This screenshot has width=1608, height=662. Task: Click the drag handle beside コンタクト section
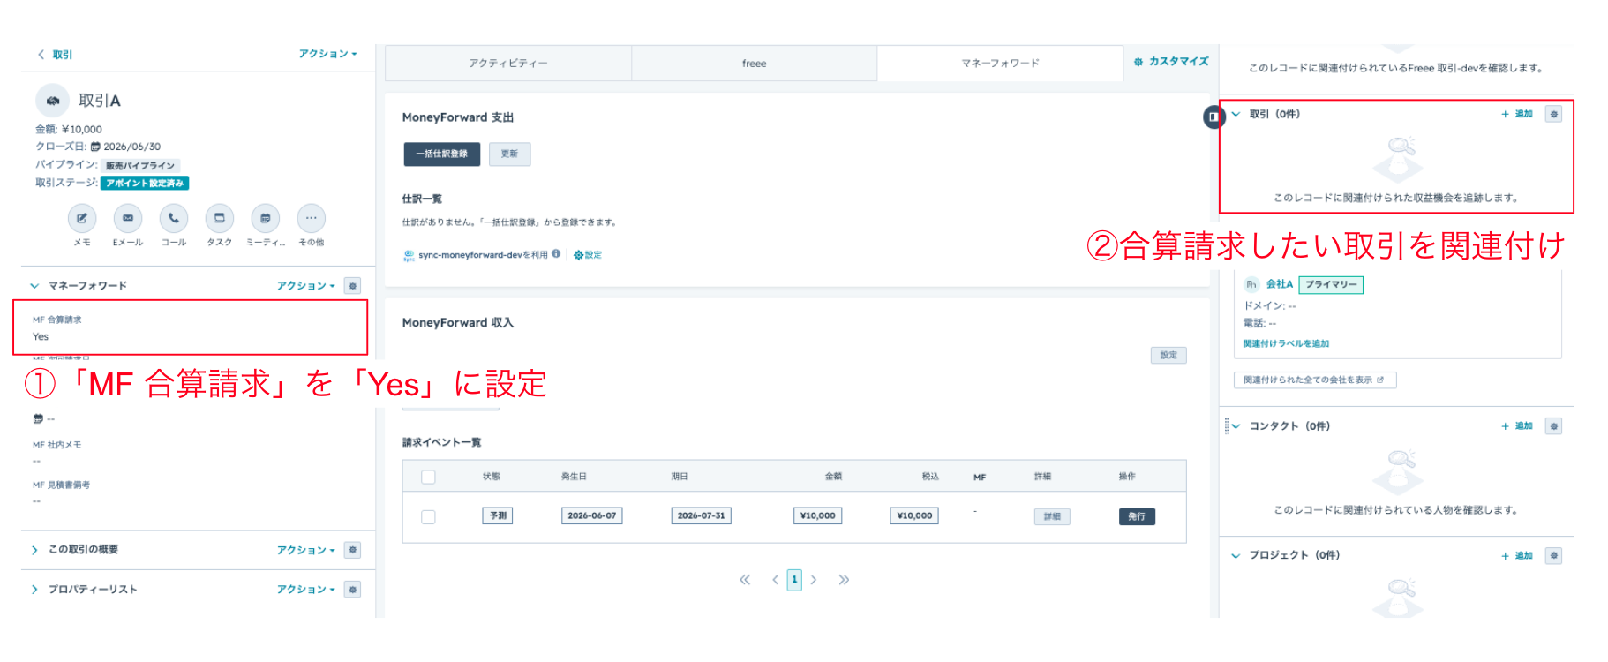(1227, 426)
